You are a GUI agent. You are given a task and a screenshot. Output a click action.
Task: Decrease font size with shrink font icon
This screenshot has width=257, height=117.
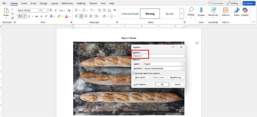pyautogui.click(x=56, y=10)
